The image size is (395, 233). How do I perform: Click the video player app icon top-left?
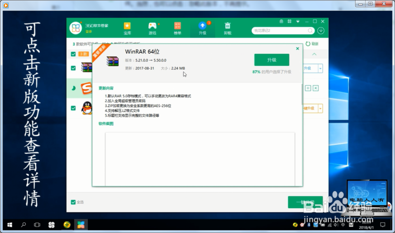click(x=6, y=5)
